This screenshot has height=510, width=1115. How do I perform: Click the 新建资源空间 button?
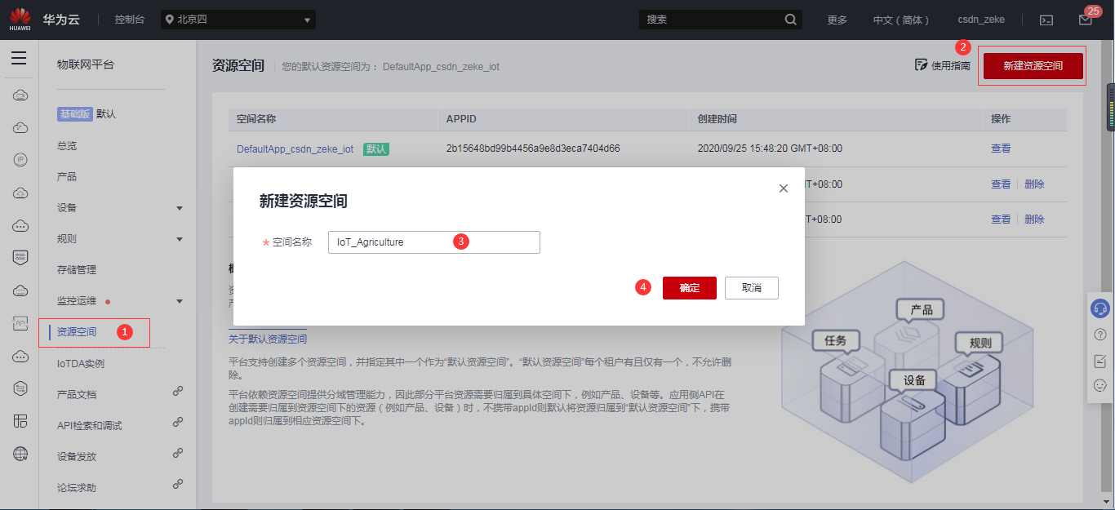pos(1033,66)
